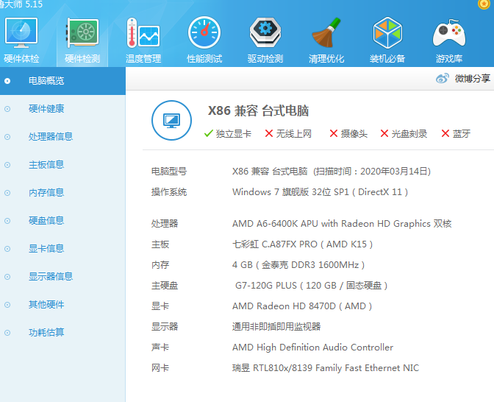Screen dimensions: 494x402
Task: Click the Weibo logo icon
Action: [x=443, y=78]
